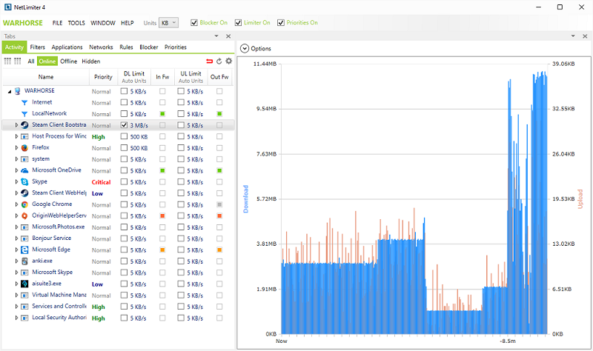Click the Google Chrome icon in the list
This screenshot has height=351, width=593.
pyautogui.click(x=24, y=204)
